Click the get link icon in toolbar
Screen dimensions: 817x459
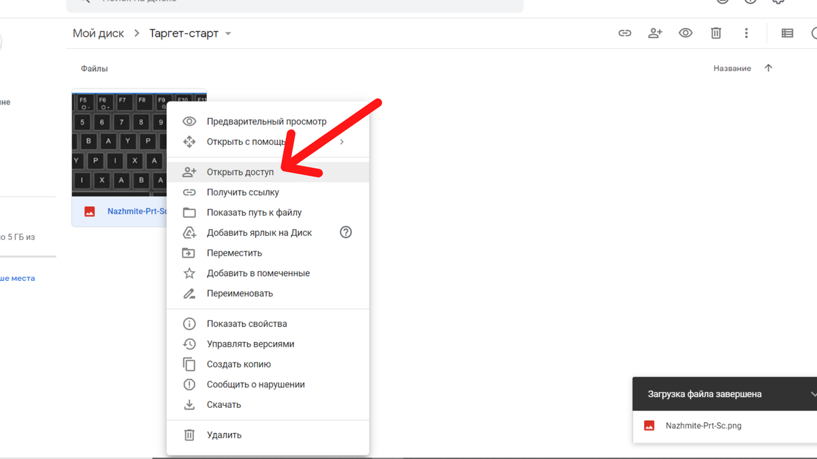click(x=624, y=33)
